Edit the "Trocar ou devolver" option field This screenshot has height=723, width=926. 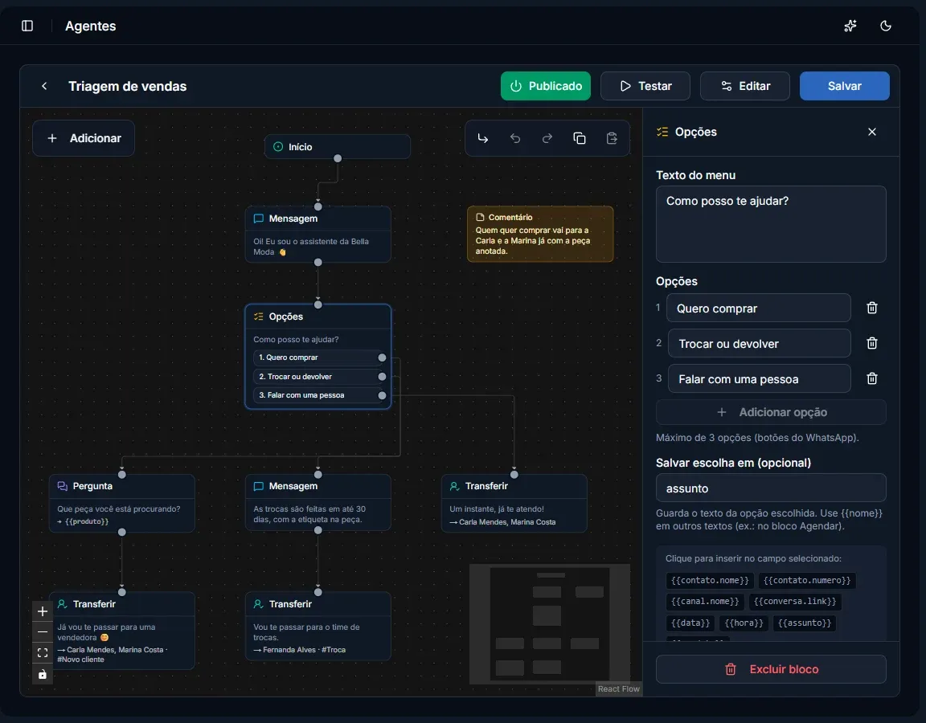click(760, 344)
